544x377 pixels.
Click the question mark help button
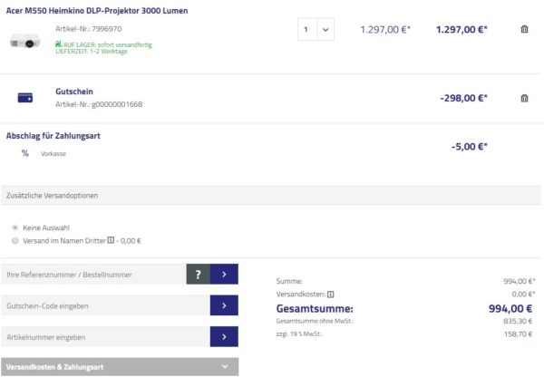198,274
